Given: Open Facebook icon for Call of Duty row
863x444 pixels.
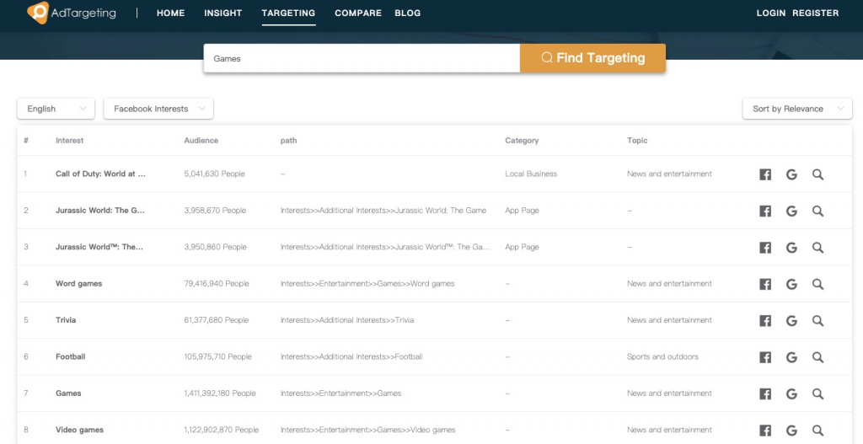Looking at the screenshot, I should pyautogui.click(x=765, y=174).
